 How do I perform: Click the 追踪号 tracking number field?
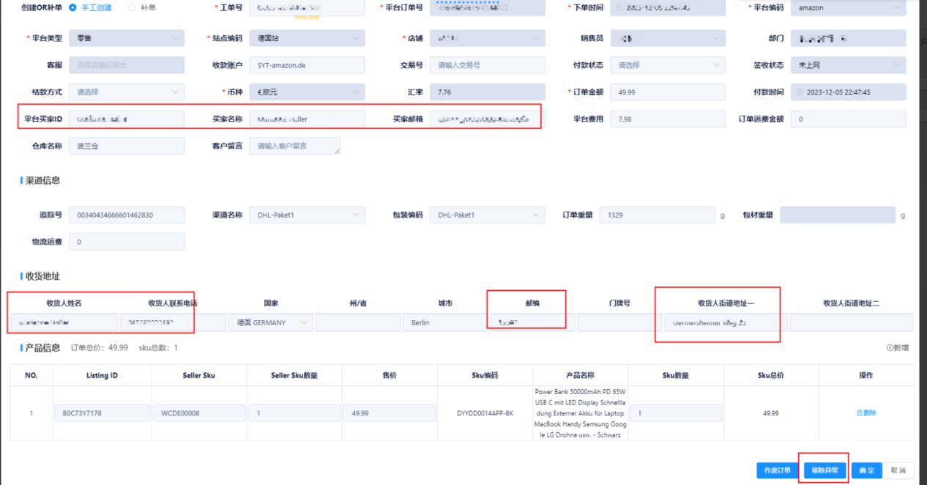[127, 215]
